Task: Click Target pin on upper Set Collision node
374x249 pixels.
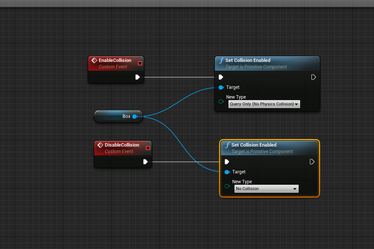Action: [x=221, y=87]
